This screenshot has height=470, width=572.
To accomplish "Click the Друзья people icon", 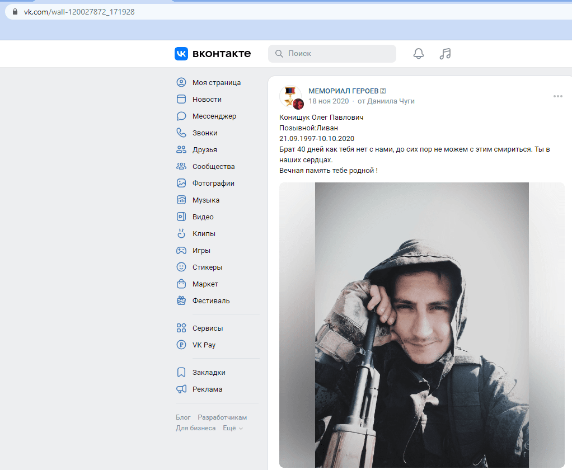I will click(x=181, y=149).
